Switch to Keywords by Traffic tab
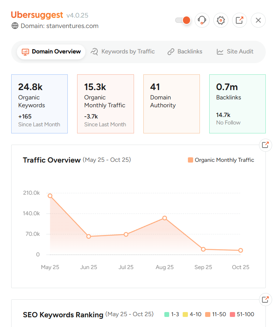The height and width of the screenshot is (327, 274). tap(123, 52)
